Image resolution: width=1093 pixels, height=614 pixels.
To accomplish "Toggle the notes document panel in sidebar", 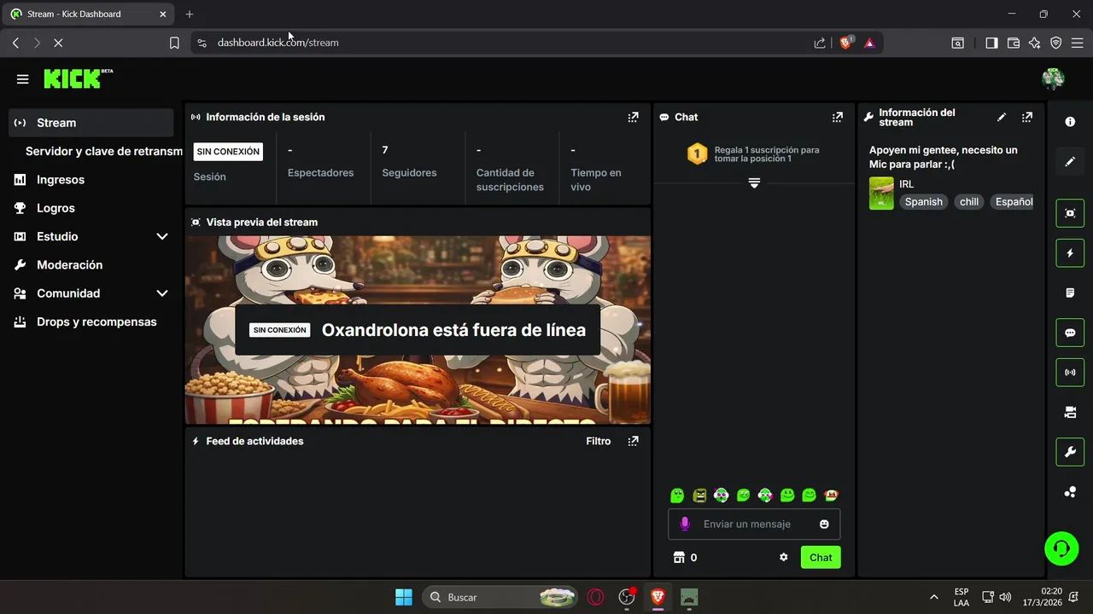I will 1070,293.
